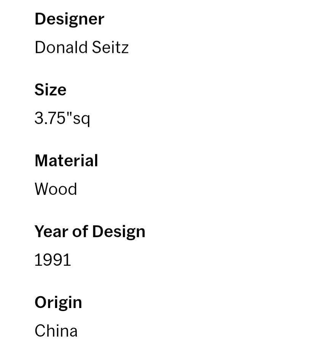Click the sq unit after 3.75"
The width and height of the screenshot is (320, 353).
pos(81,119)
